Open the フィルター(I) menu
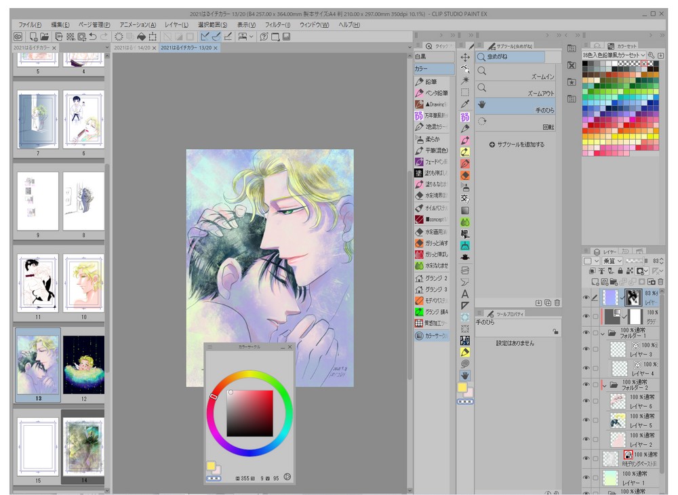The height and width of the screenshot is (495, 678). [277, 24]
